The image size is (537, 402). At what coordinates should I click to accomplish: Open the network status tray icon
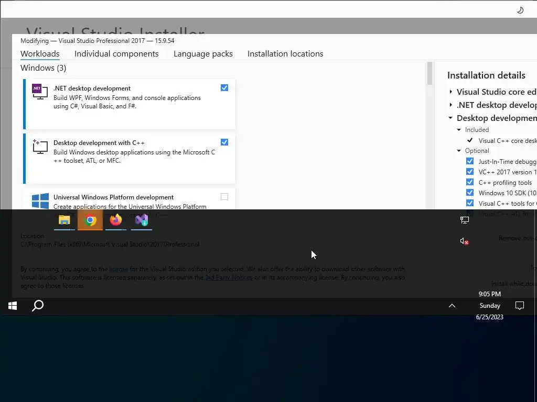coord(465,220)
